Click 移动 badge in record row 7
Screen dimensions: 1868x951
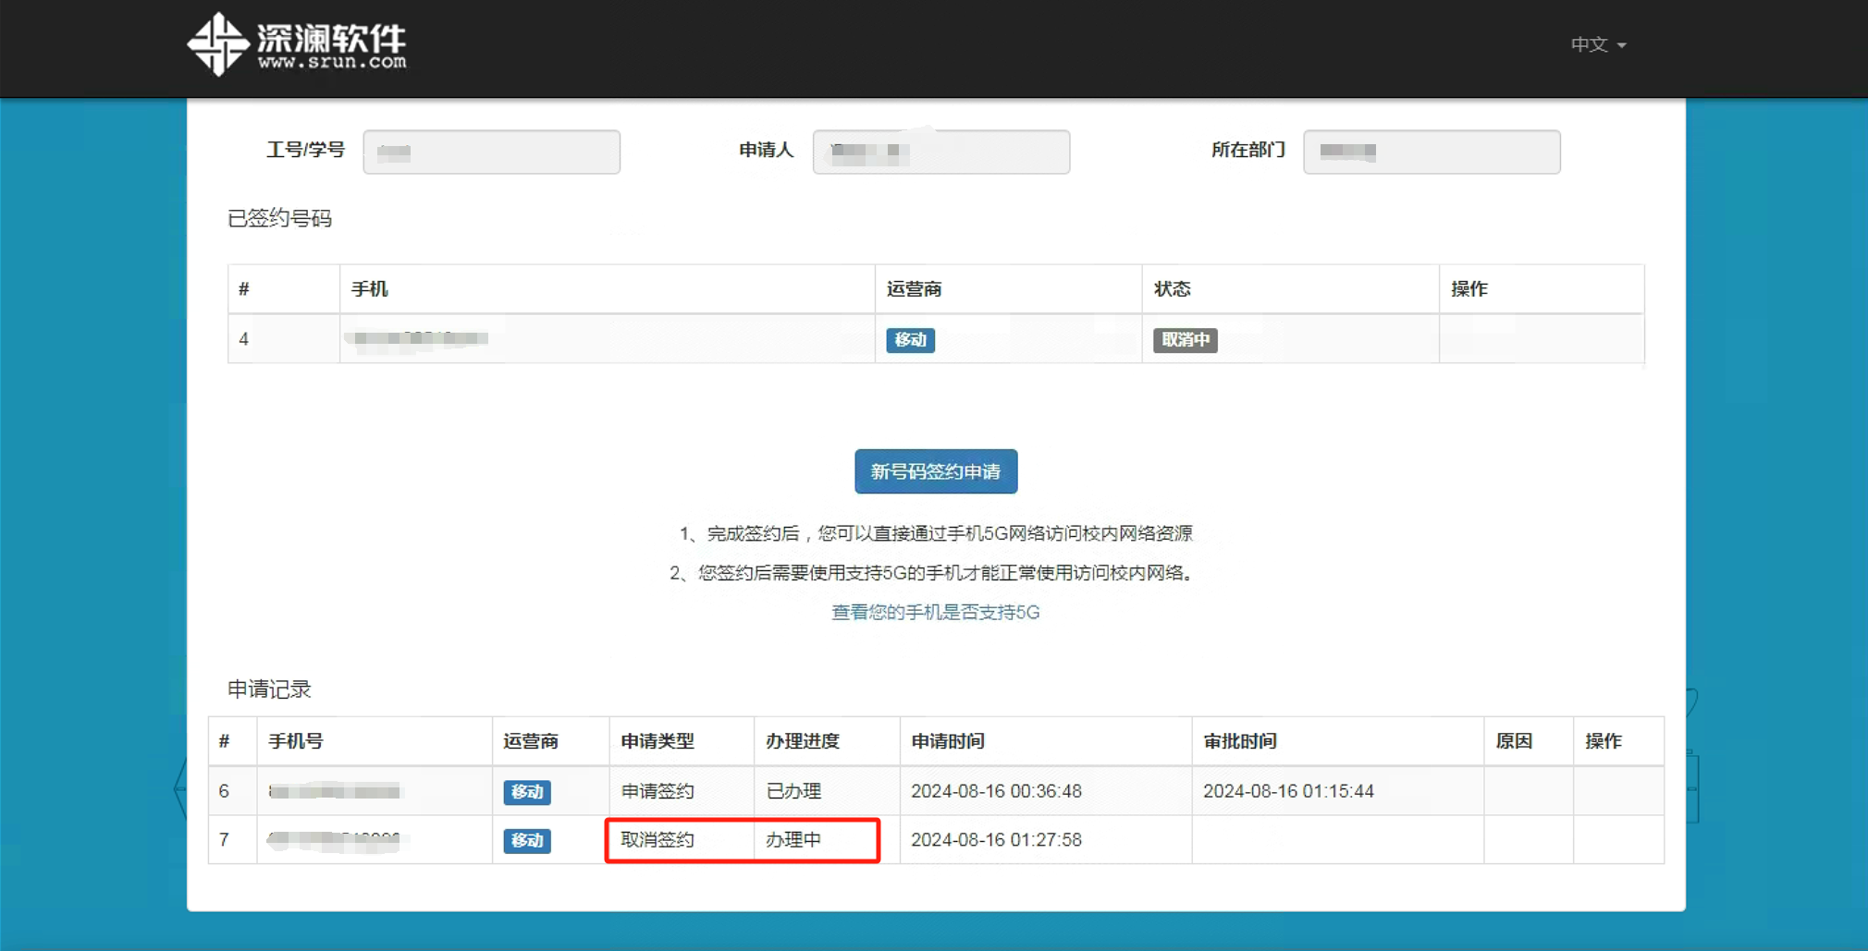point(527,840)
